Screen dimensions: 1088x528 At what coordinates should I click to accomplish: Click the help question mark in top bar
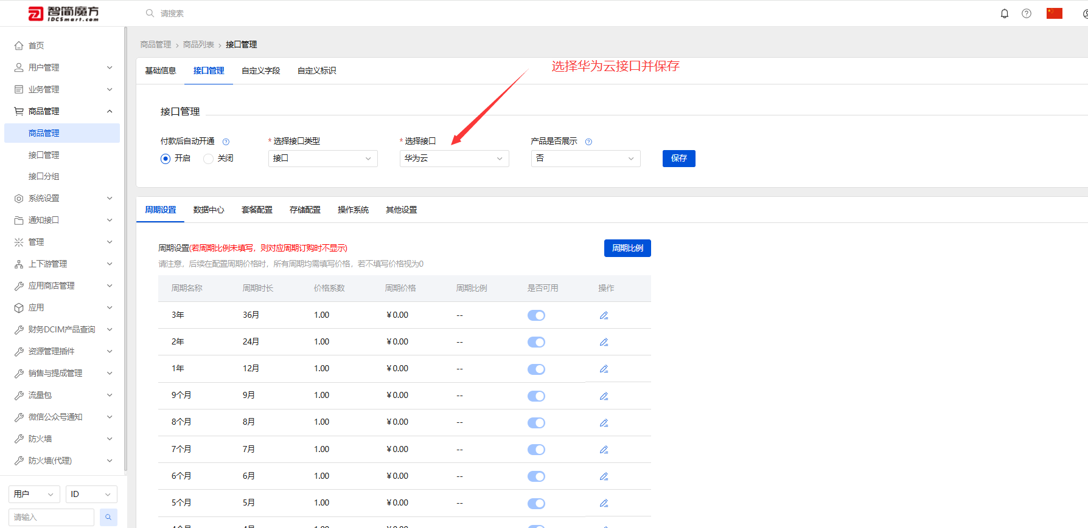[1027, 13]
